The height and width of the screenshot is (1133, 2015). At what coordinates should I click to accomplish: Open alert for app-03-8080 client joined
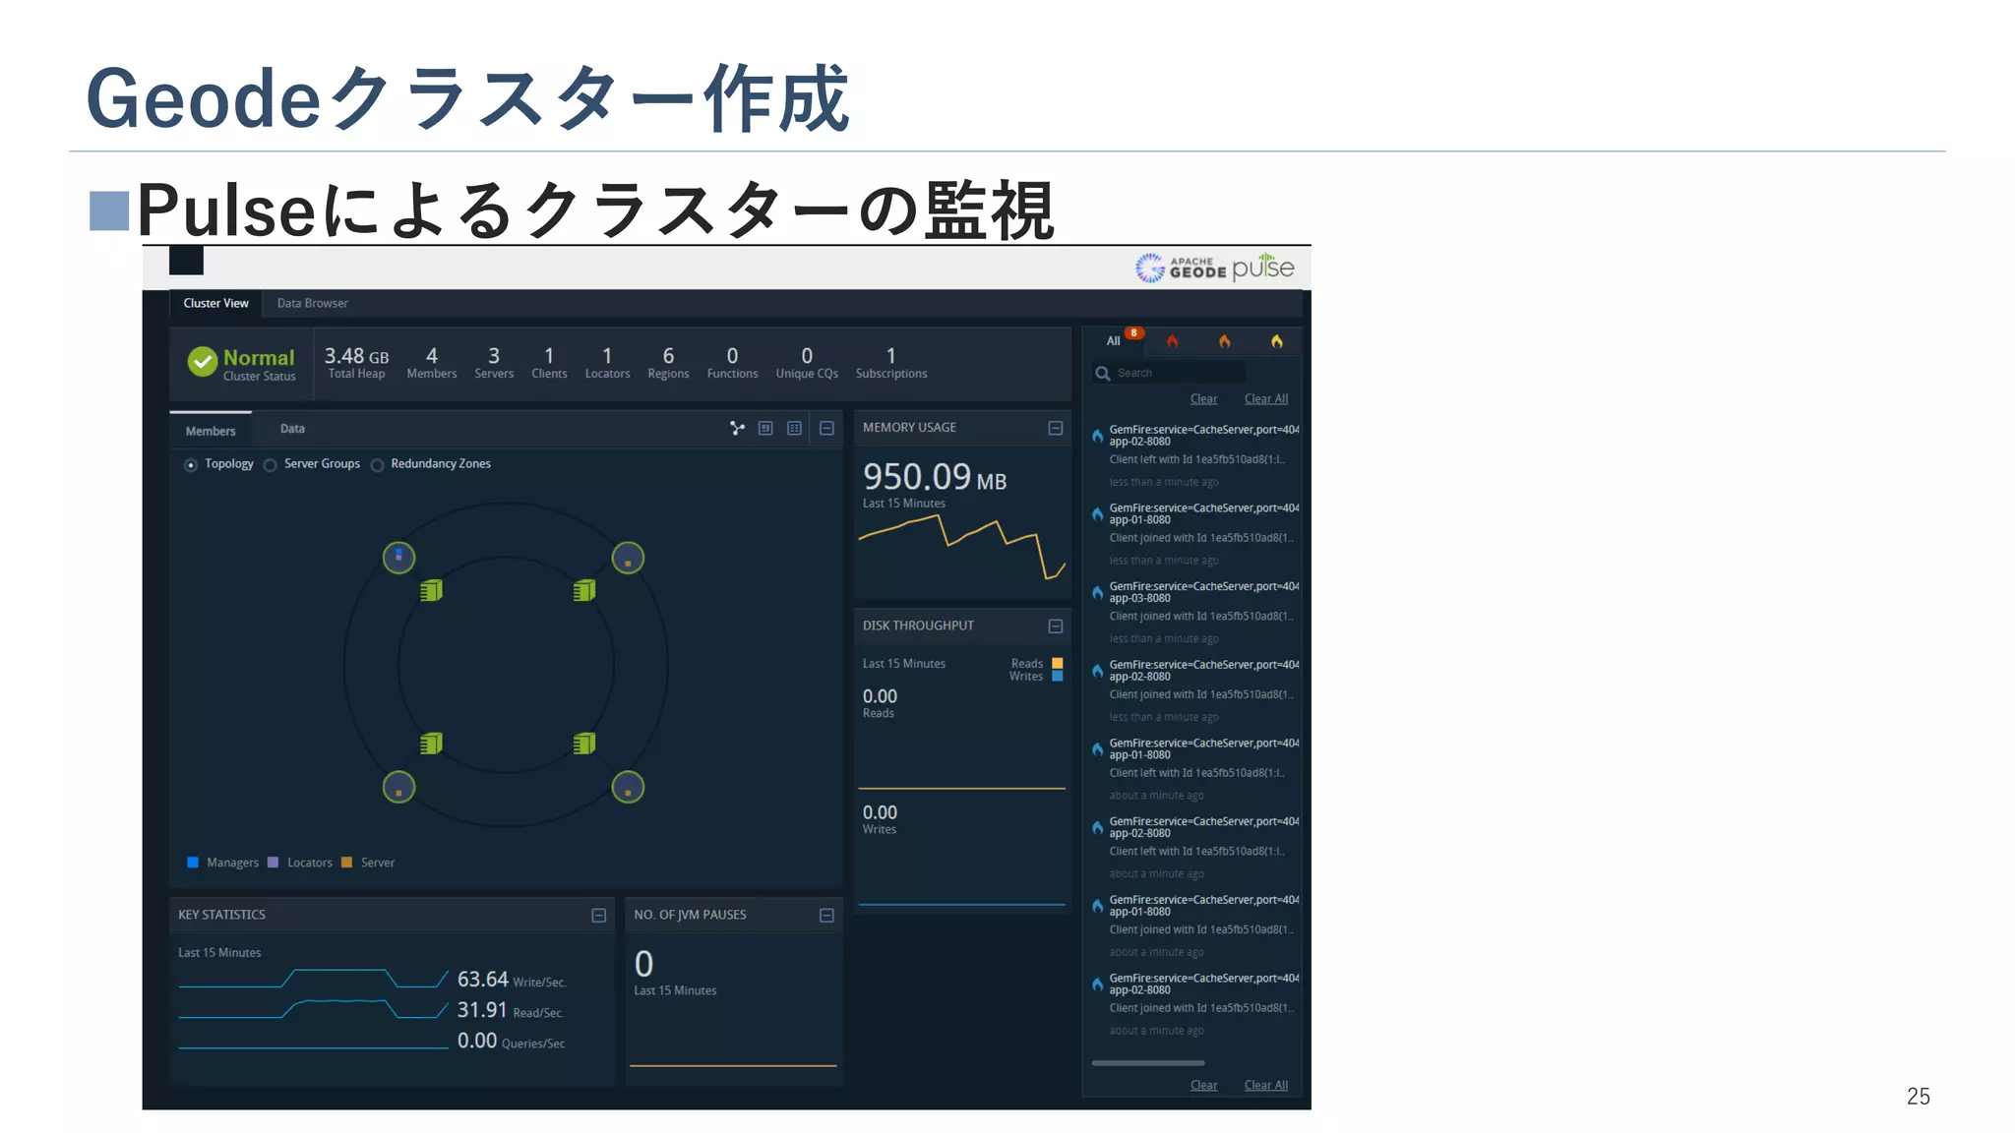pos(1194,612)
